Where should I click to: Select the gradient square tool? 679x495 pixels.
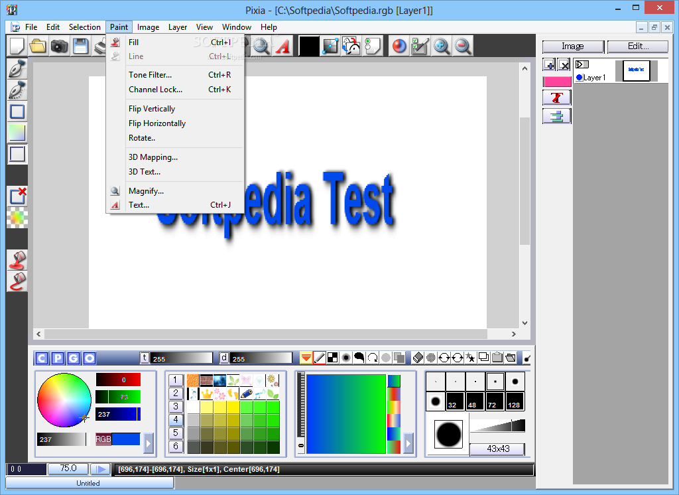(x=17, y=133)
